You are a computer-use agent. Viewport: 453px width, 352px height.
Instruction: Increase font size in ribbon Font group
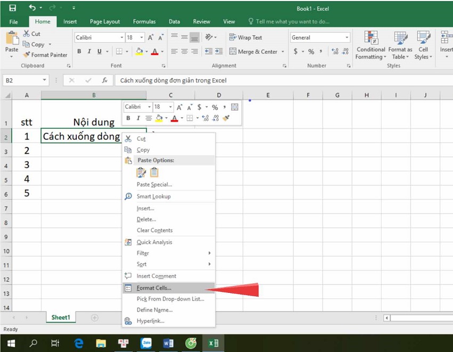pyautogui.click(x=150, y=37)
